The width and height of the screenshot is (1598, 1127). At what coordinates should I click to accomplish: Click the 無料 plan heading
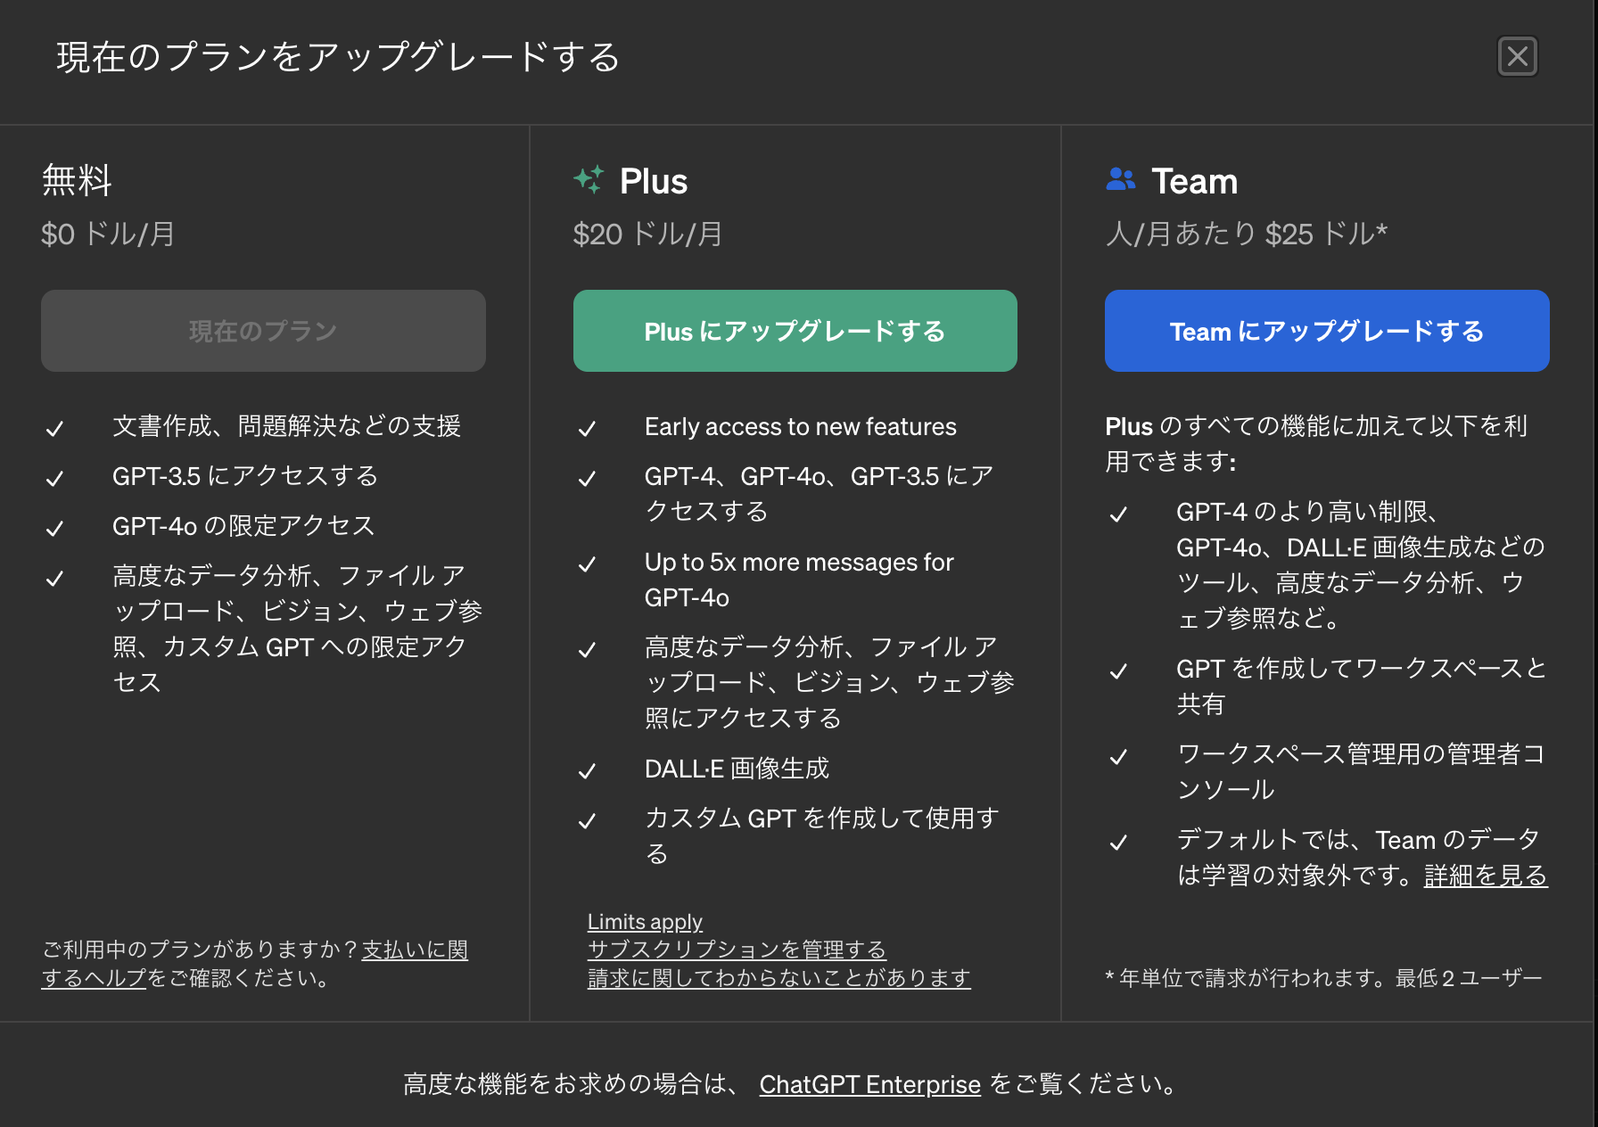77,181
